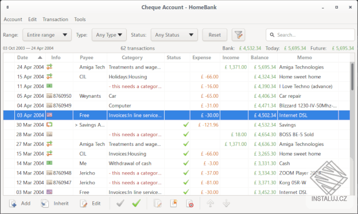Delete the selected transaction
The width and height of the screenshot is (358, 214).
point(190,203)
